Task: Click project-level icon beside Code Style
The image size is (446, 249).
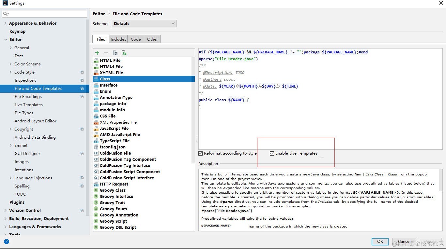Action: pos(82,72)
